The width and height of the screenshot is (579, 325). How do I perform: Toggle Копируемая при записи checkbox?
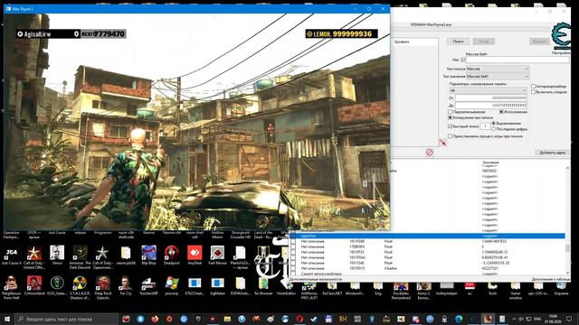[451, 117]
